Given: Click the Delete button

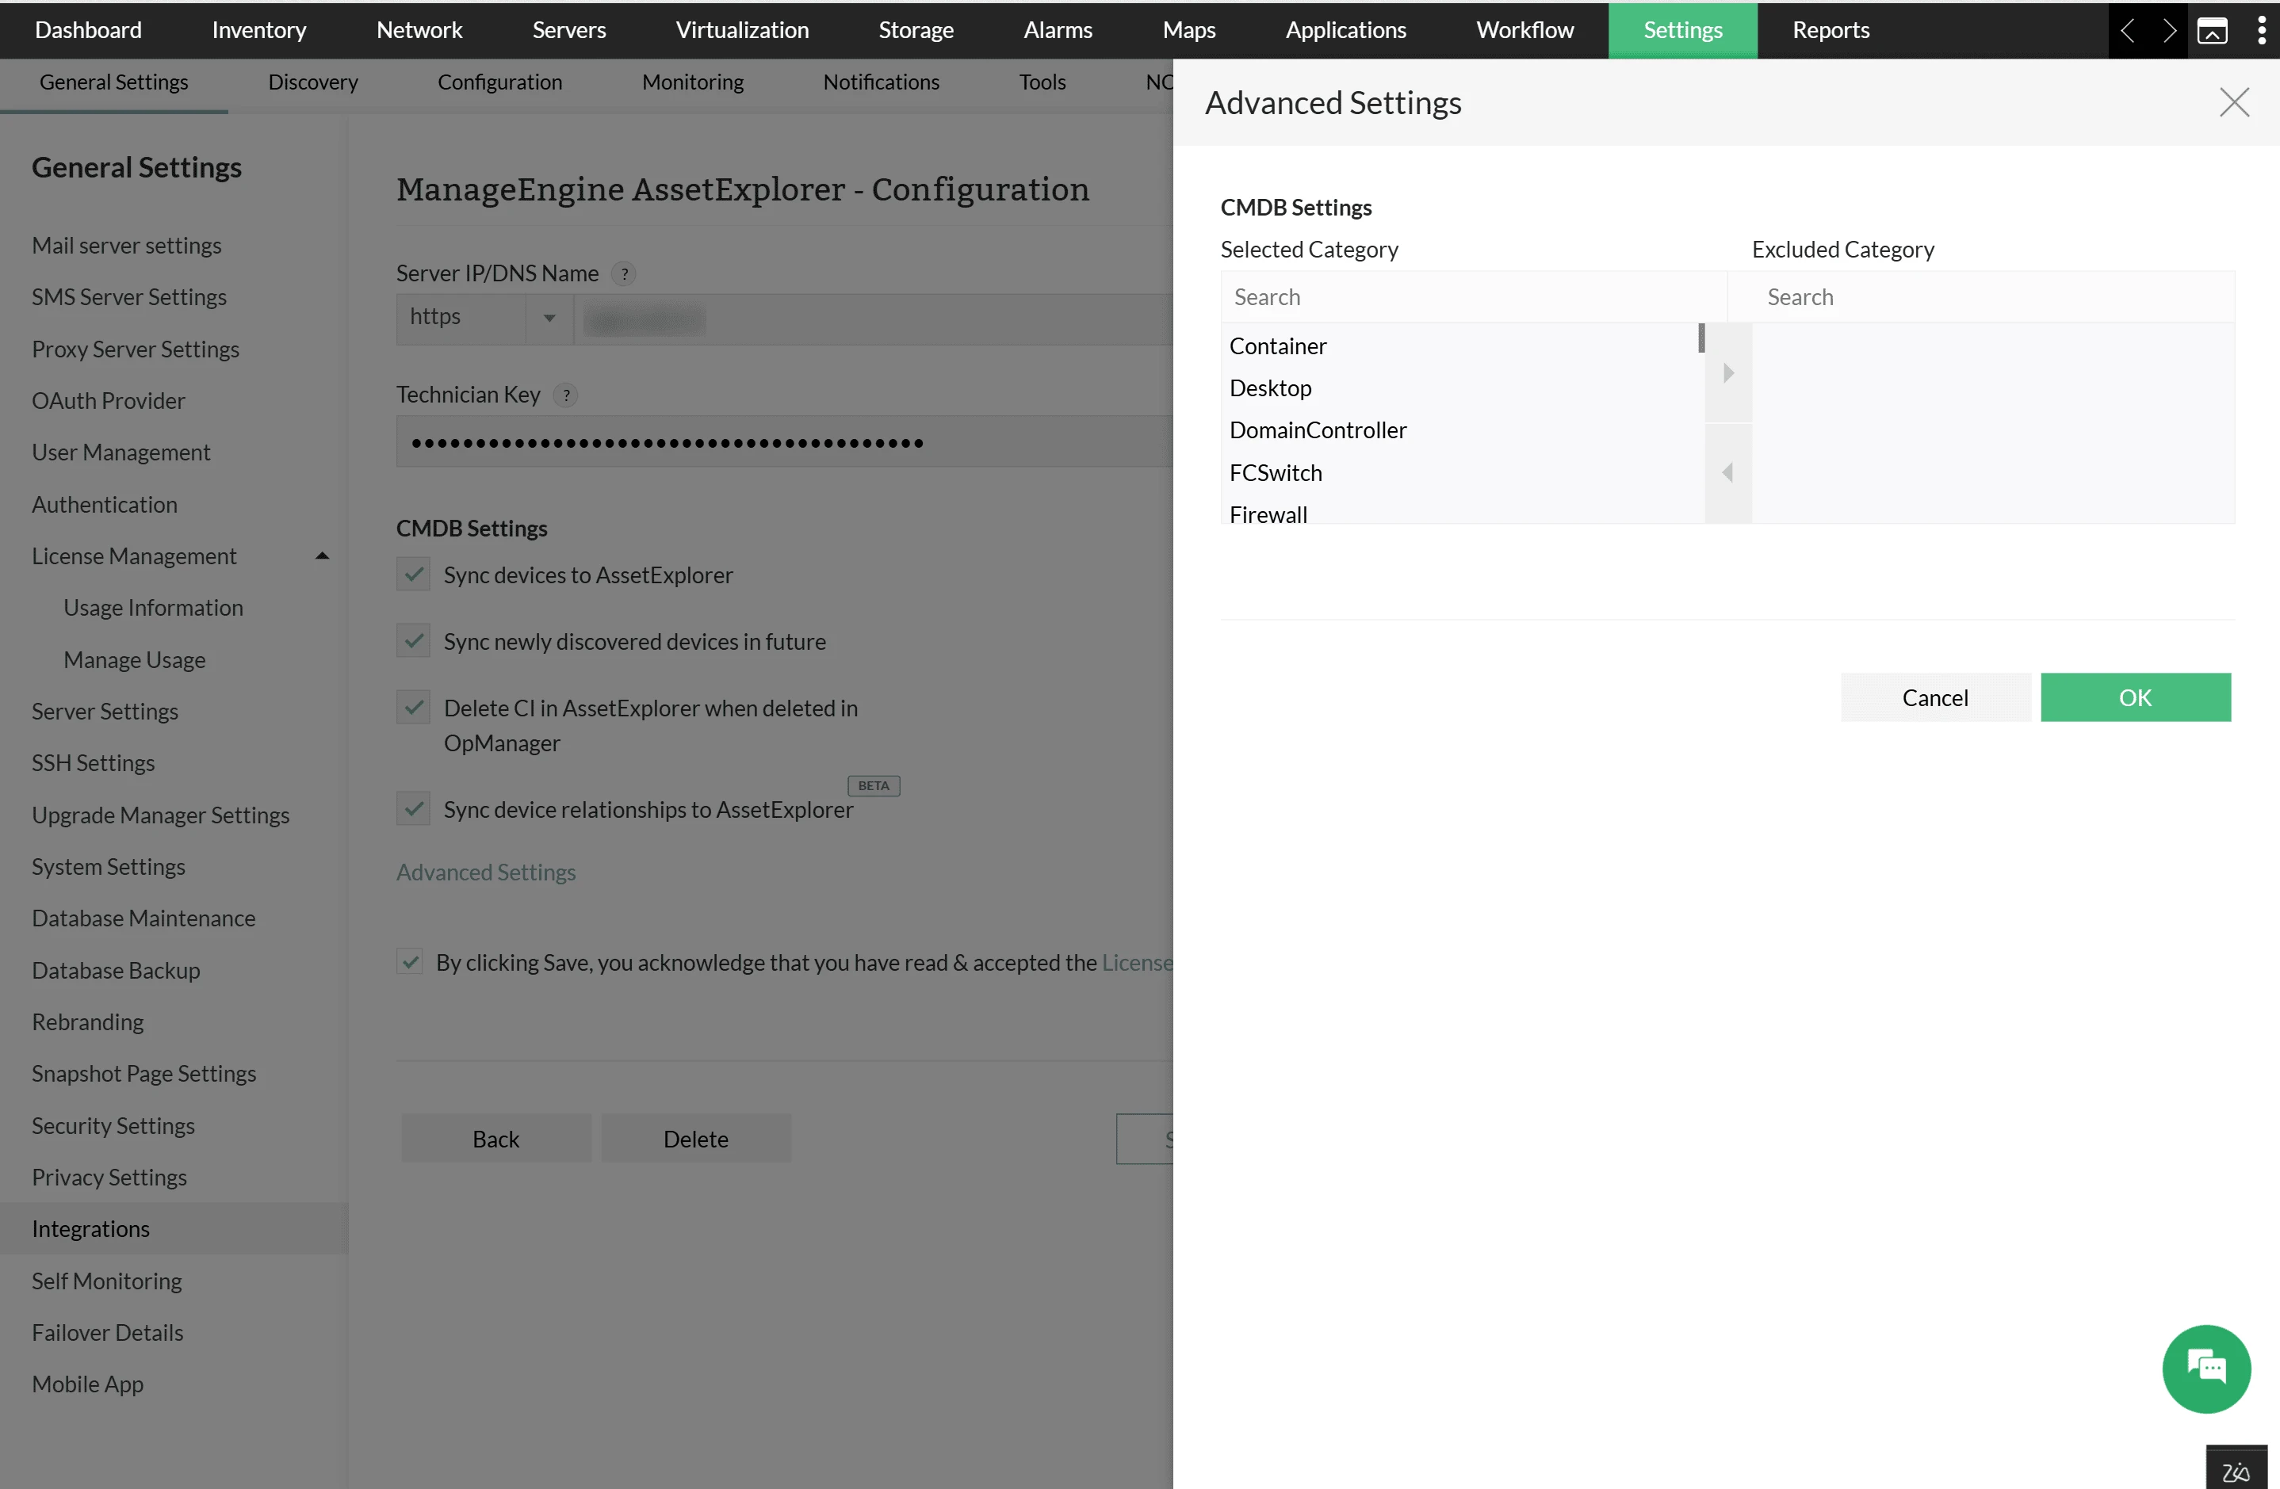Looking at the screenshot, I should pos(695,1138).
